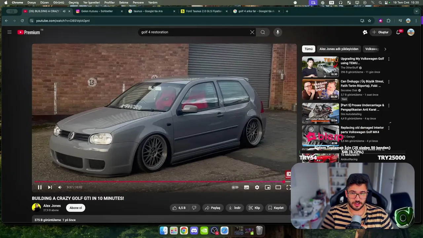Select the Volkswagen filter chip
Image resolution: width=423 pixels, height=238 pixels.
[371, 49]
